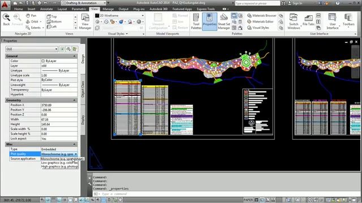Click the Save icon in quick access toolbar
Screen dimensions: 362x203
coord(27,3)
